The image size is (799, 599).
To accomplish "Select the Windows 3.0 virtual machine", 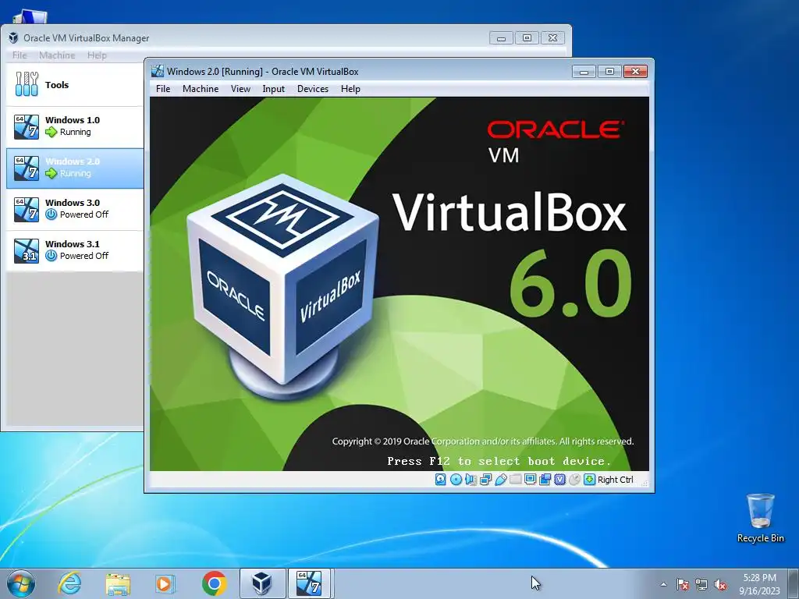I will click(75, 209).
